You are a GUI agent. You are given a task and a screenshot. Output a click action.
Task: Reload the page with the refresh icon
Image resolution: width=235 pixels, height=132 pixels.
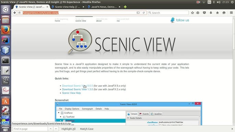click(x=144, y=13)
